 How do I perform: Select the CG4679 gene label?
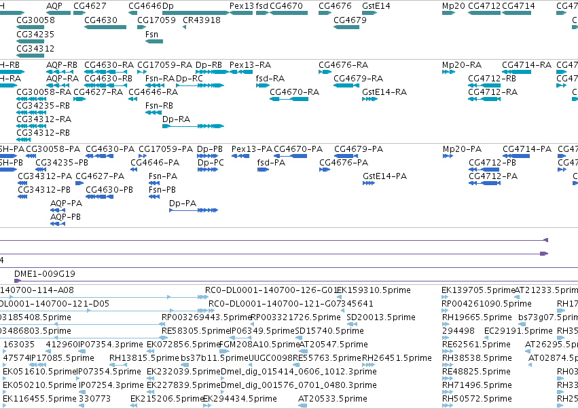click(350, 20)
